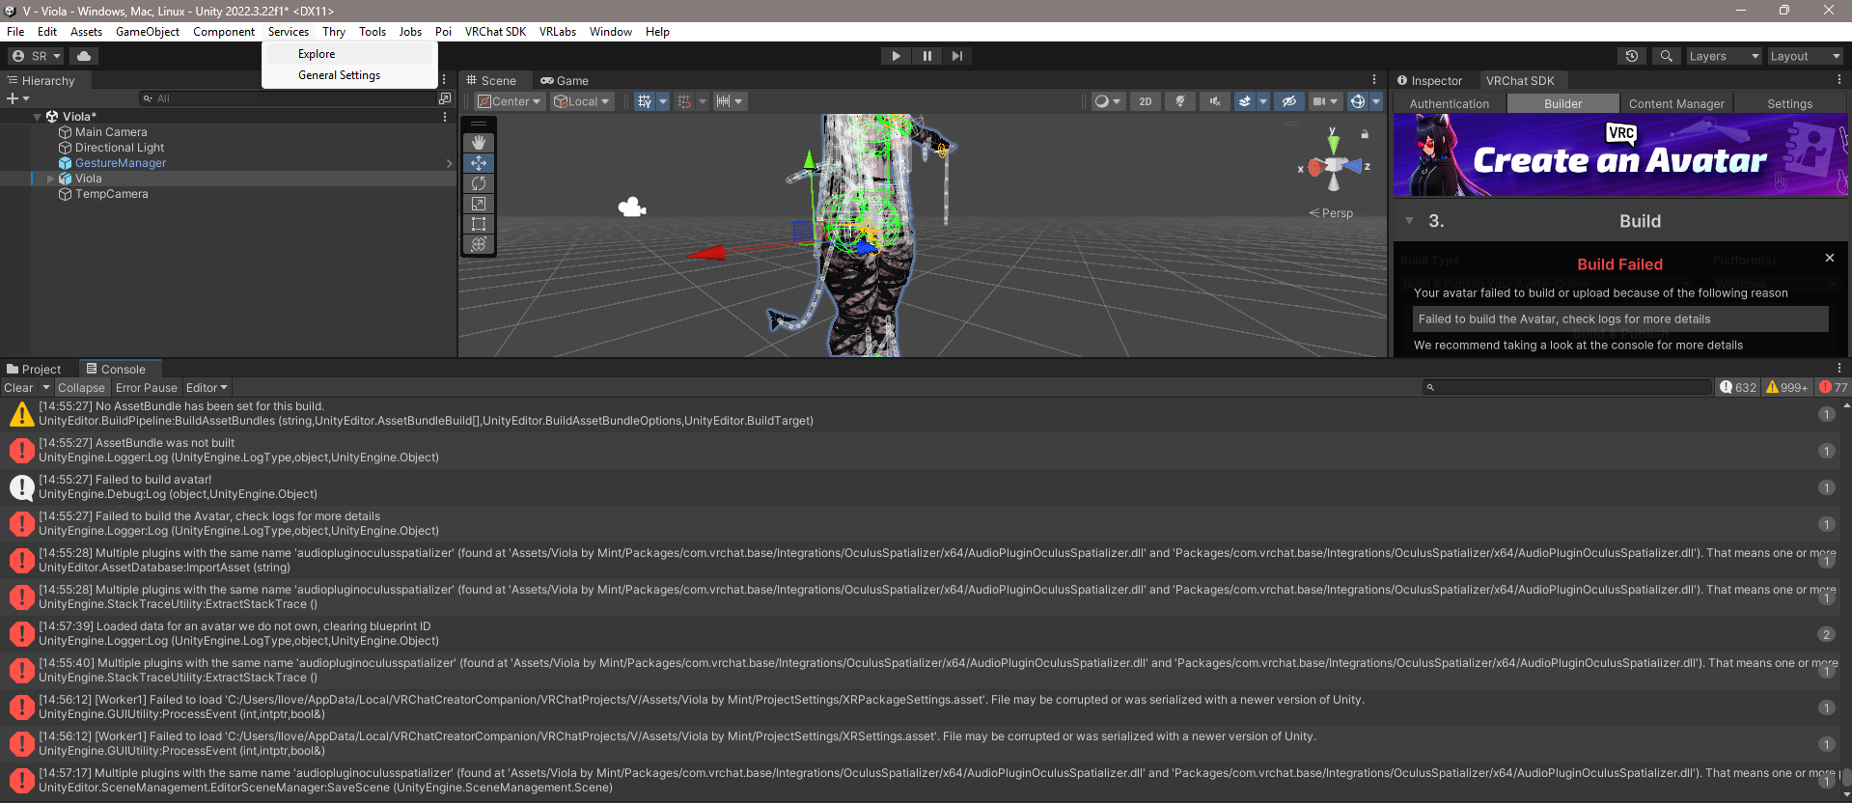Switch to the Game tab

pos(565,81)
